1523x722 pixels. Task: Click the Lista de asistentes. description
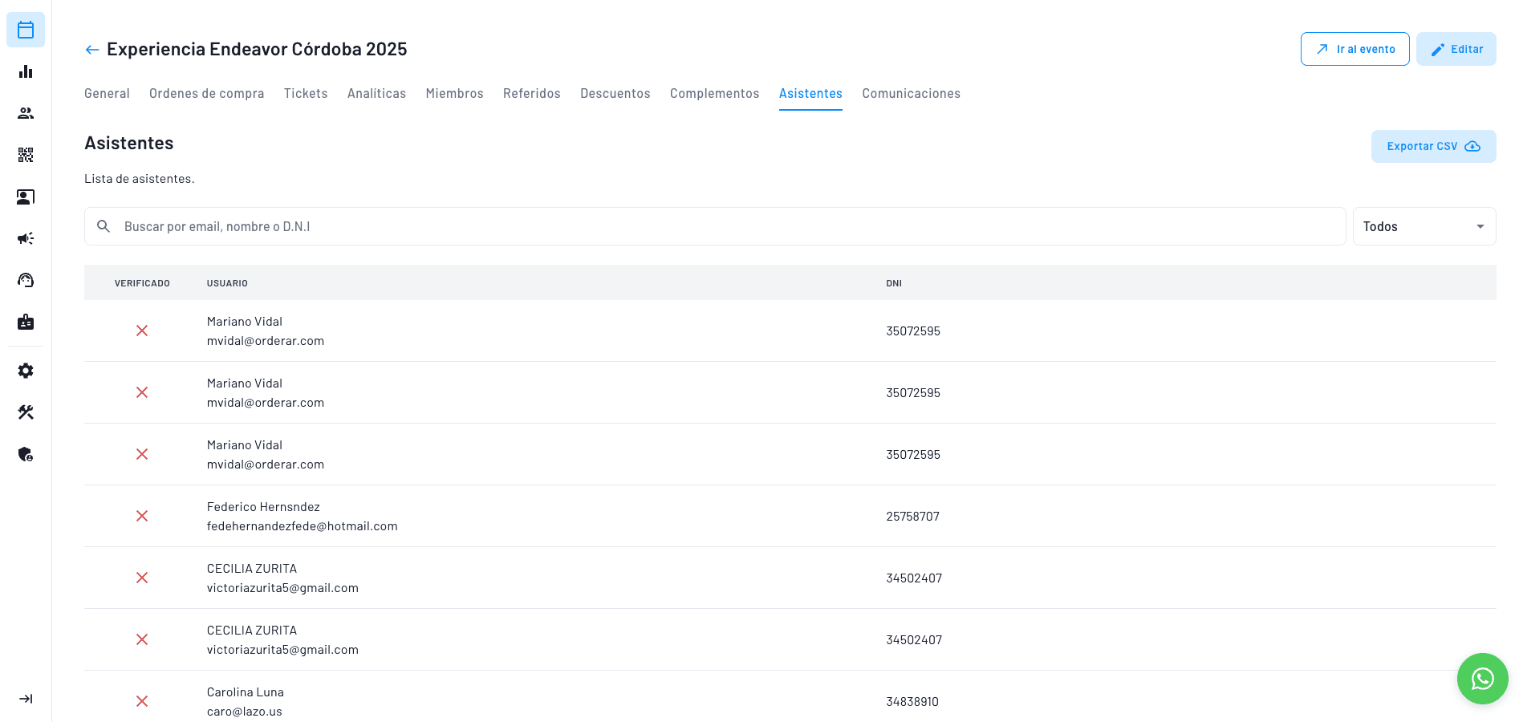140,179
